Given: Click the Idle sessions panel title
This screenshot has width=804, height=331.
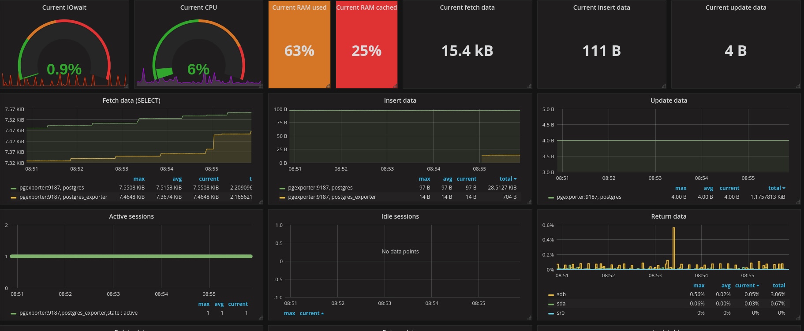Looking at the screenshot, I should 400,216.
